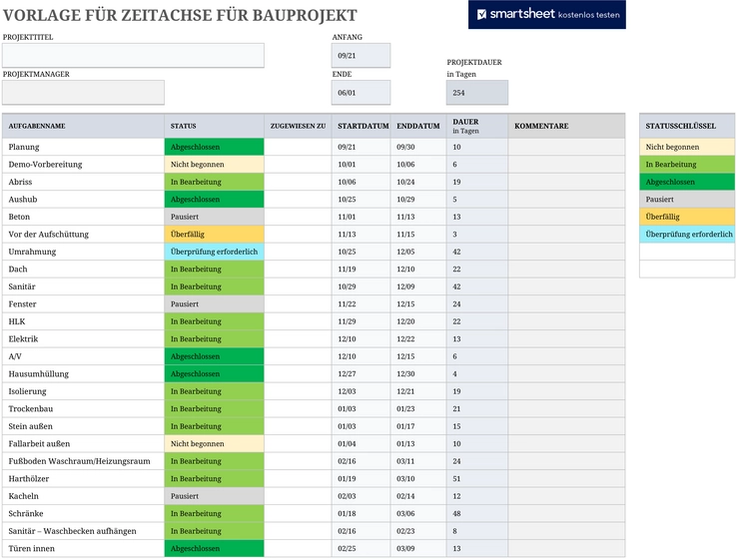737x559 pixels.
Task: Open the Smartsheet kostenlos testen banner
Action: pyautogui.click(x=547, y=15)
